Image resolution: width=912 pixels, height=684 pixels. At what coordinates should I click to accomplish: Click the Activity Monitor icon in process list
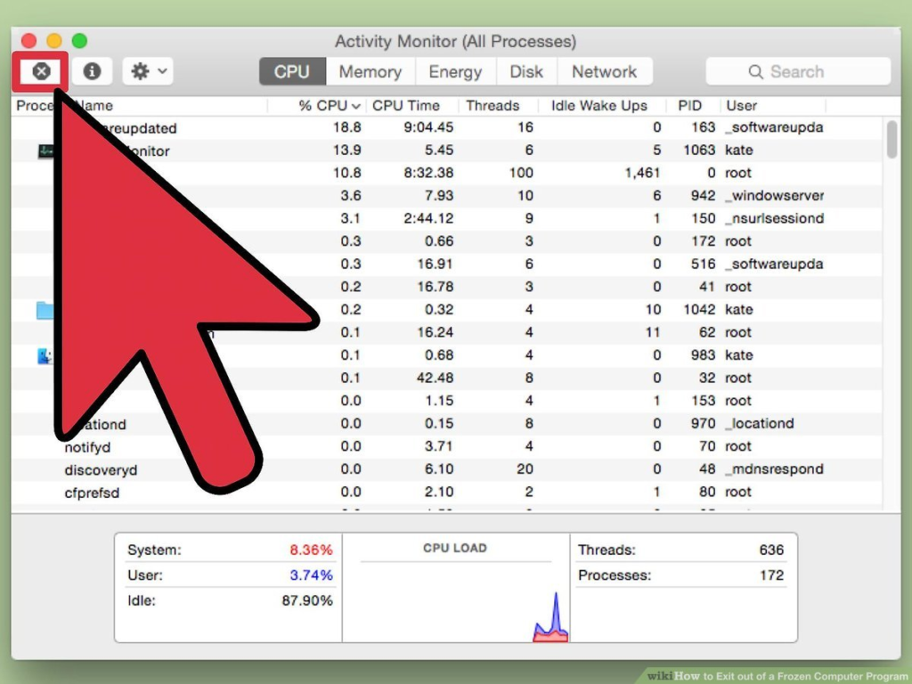tap(46, 151)
